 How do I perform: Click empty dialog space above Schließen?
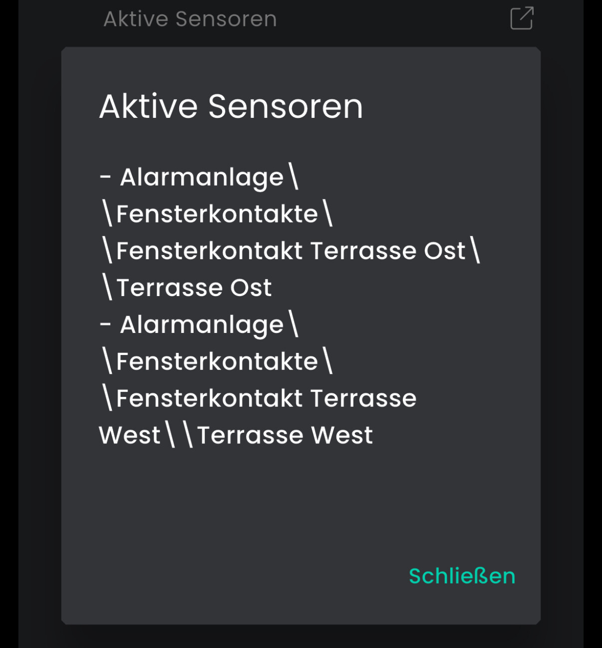(300, 509)
